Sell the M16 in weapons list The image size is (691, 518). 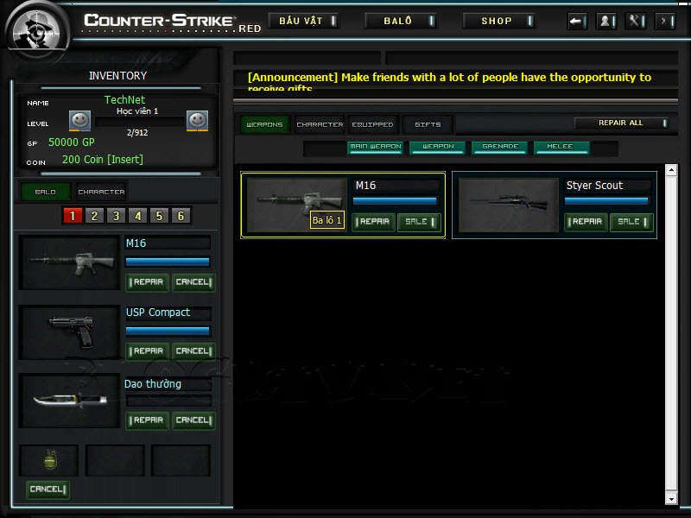[419, 222]
